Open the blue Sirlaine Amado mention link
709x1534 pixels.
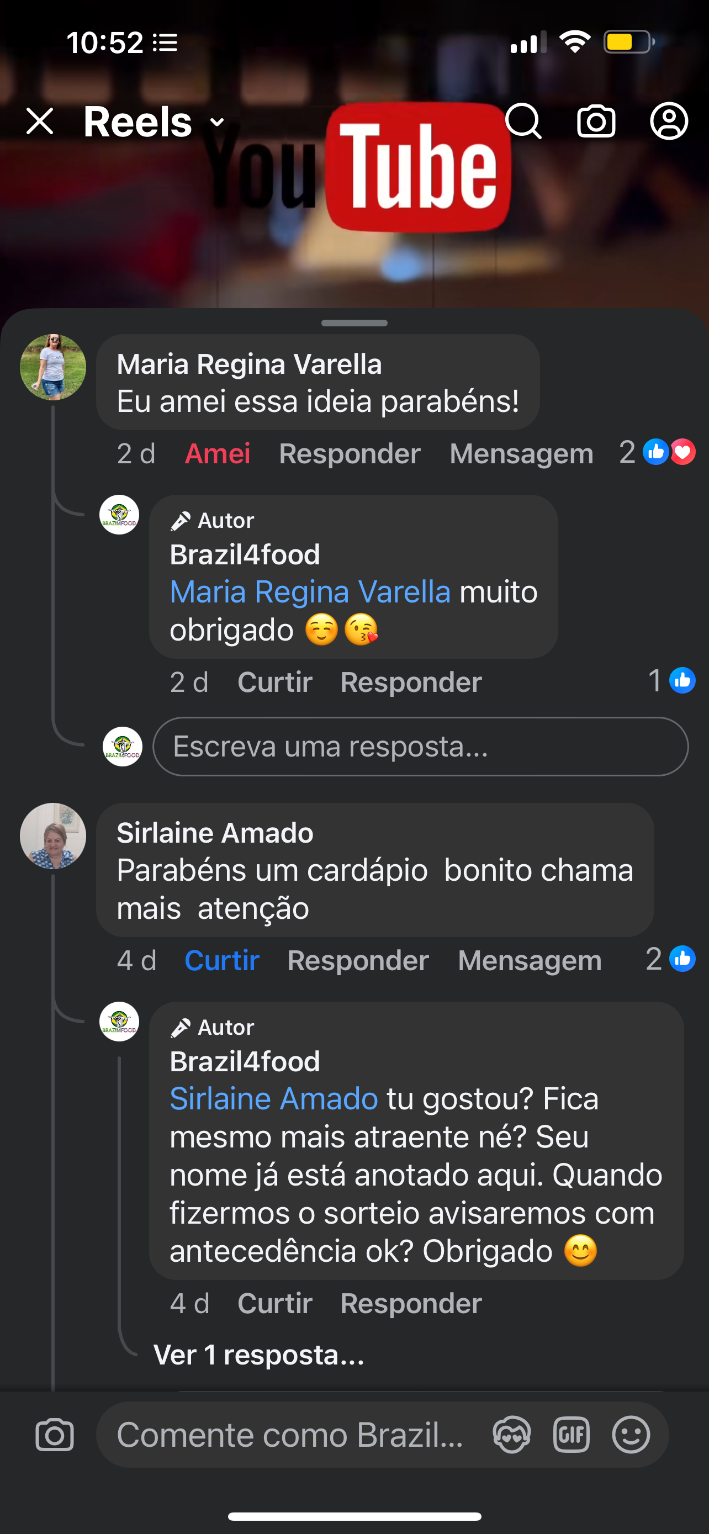(x=274, y=1099)
